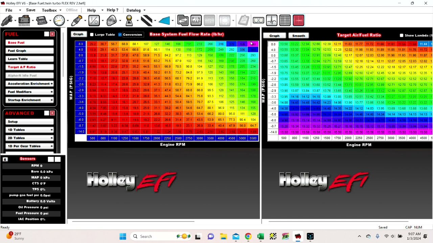The width and height of the screenshot is (433, 243).
Task: Open the Pin Map icon
Action: [x=196, y=21]
